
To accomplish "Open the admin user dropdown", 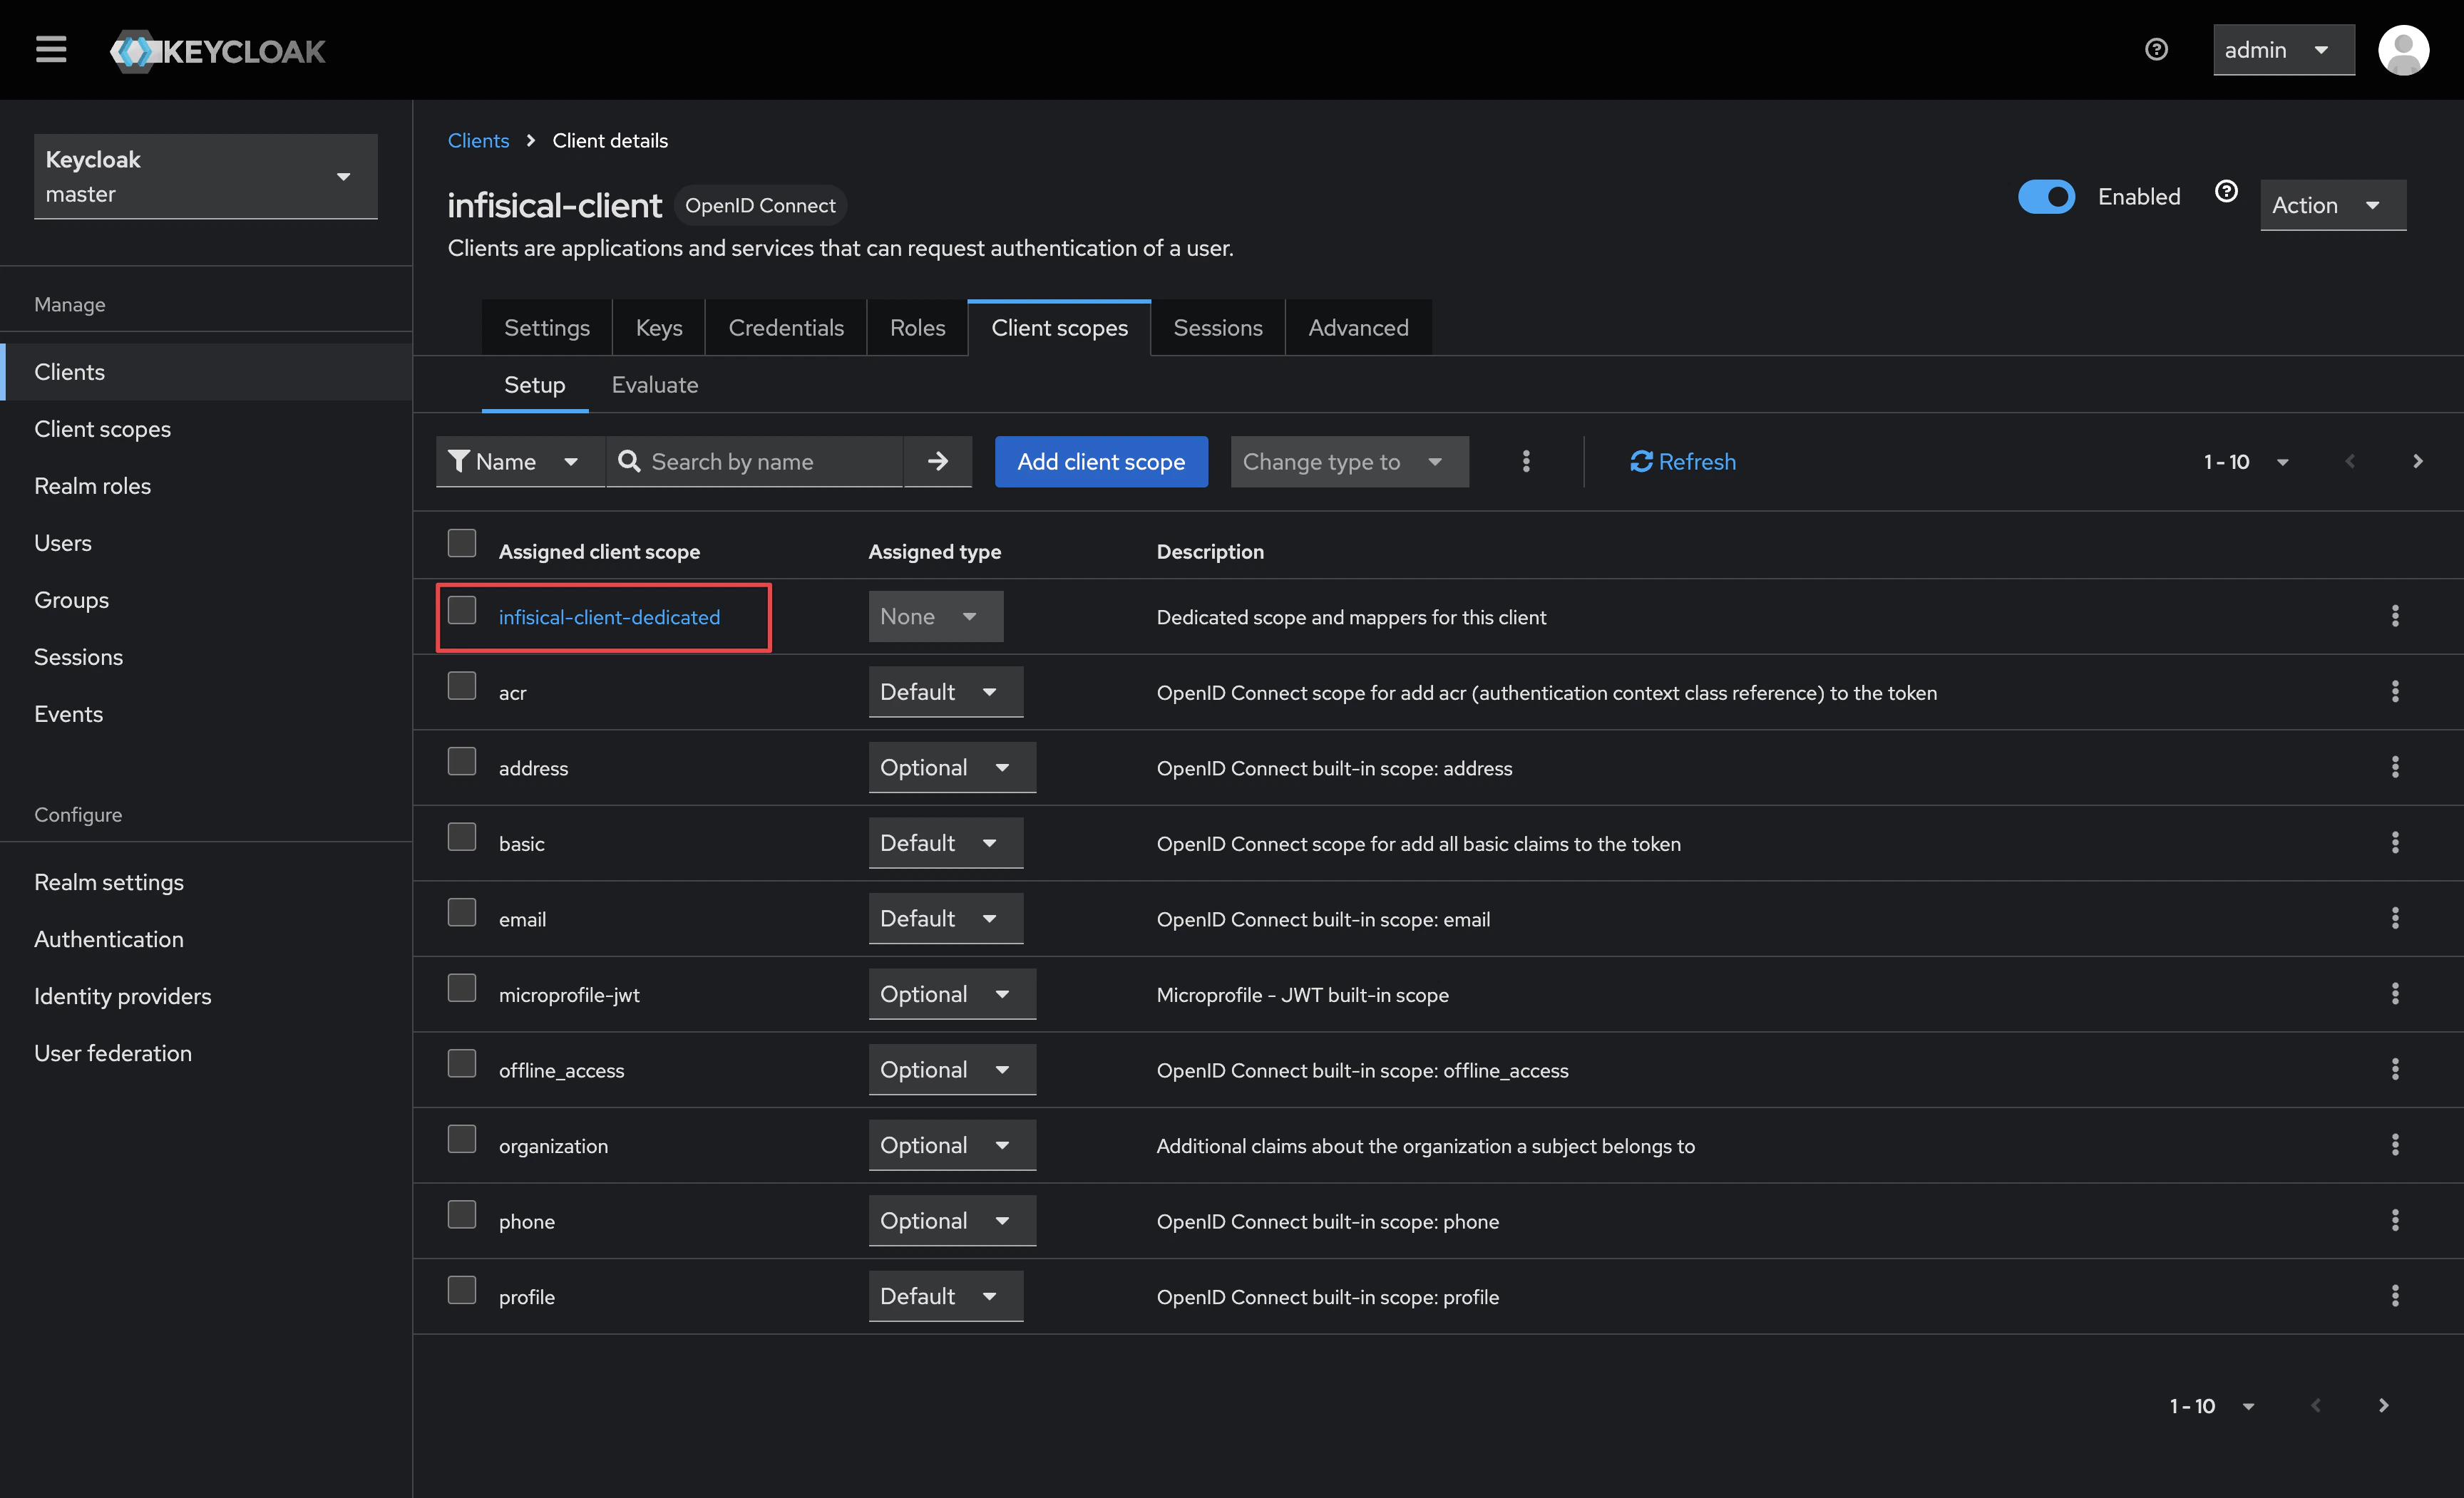I will (2284, 50).
